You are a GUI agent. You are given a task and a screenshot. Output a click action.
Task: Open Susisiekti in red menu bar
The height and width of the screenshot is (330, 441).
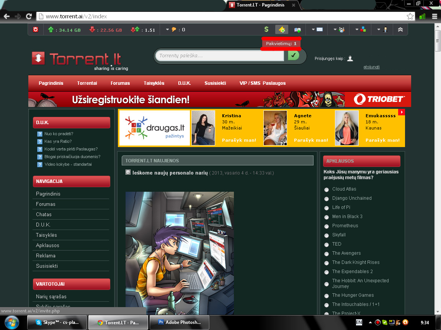pos(215,83)
